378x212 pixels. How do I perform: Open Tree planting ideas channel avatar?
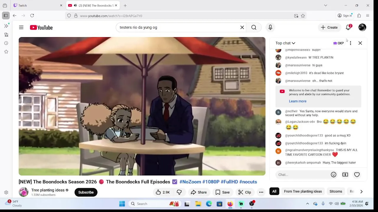pyautogui.click(x=24, y=192)
